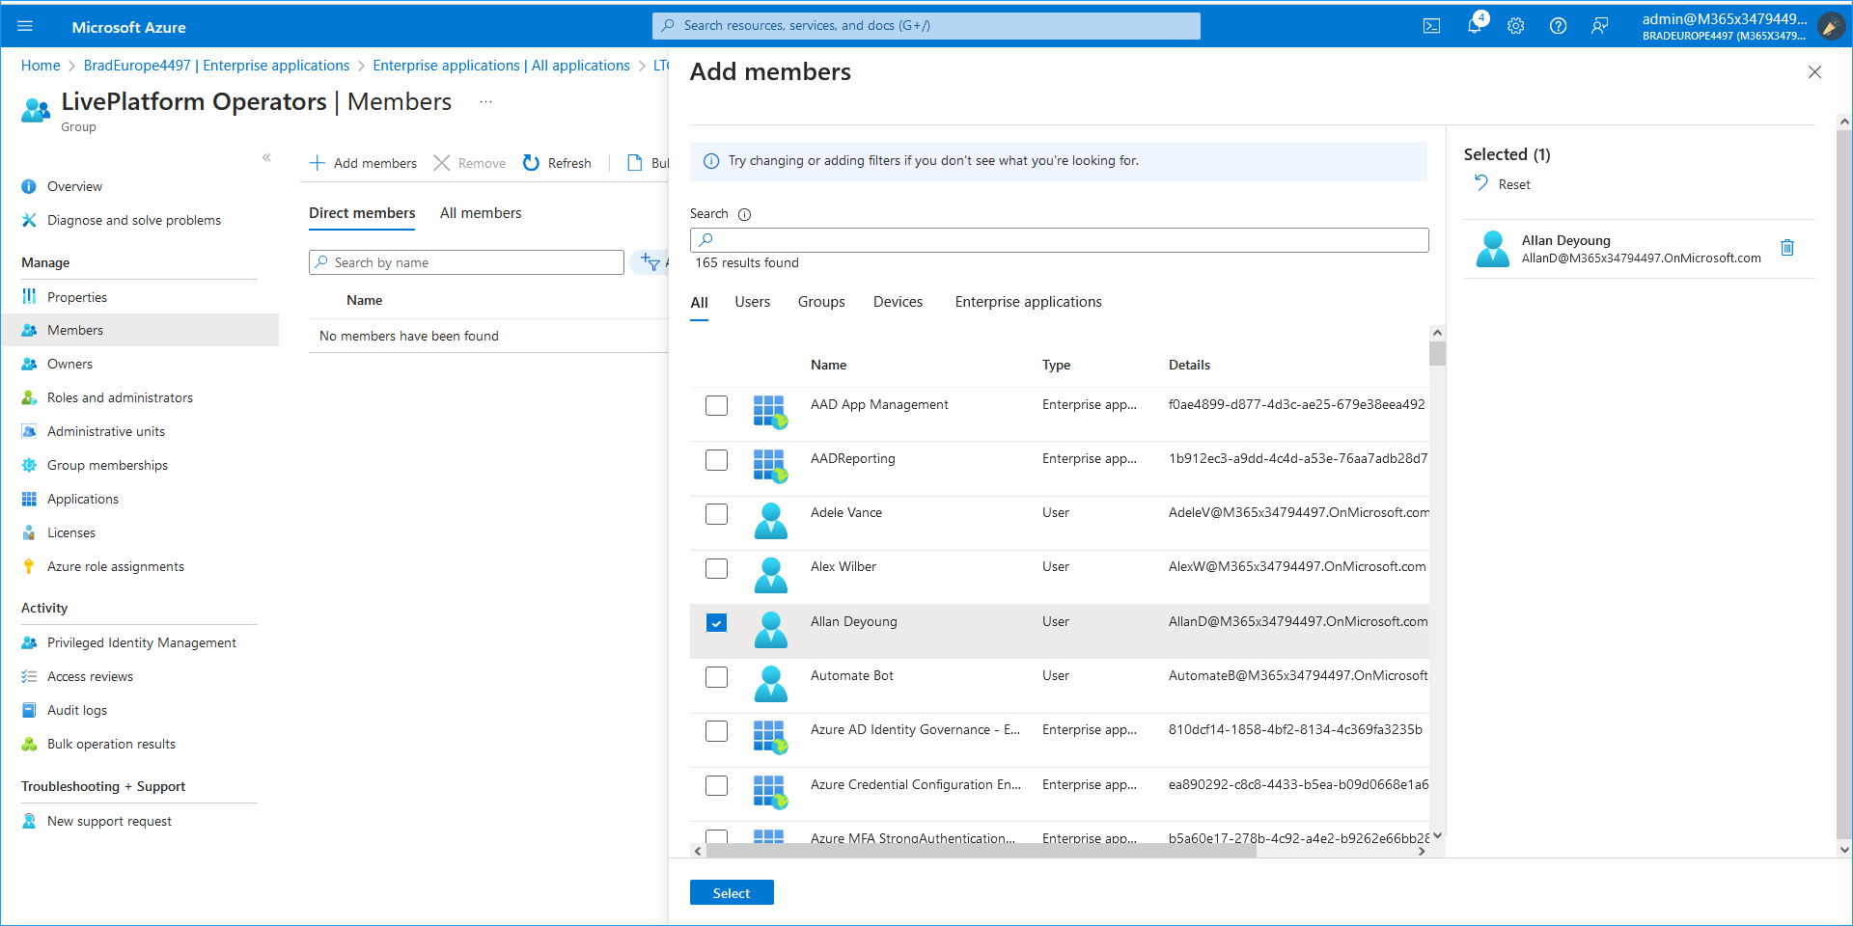Click the Roles and administrators icon
This screenshot has width=1853, height=926.
(x=29, y=397)
